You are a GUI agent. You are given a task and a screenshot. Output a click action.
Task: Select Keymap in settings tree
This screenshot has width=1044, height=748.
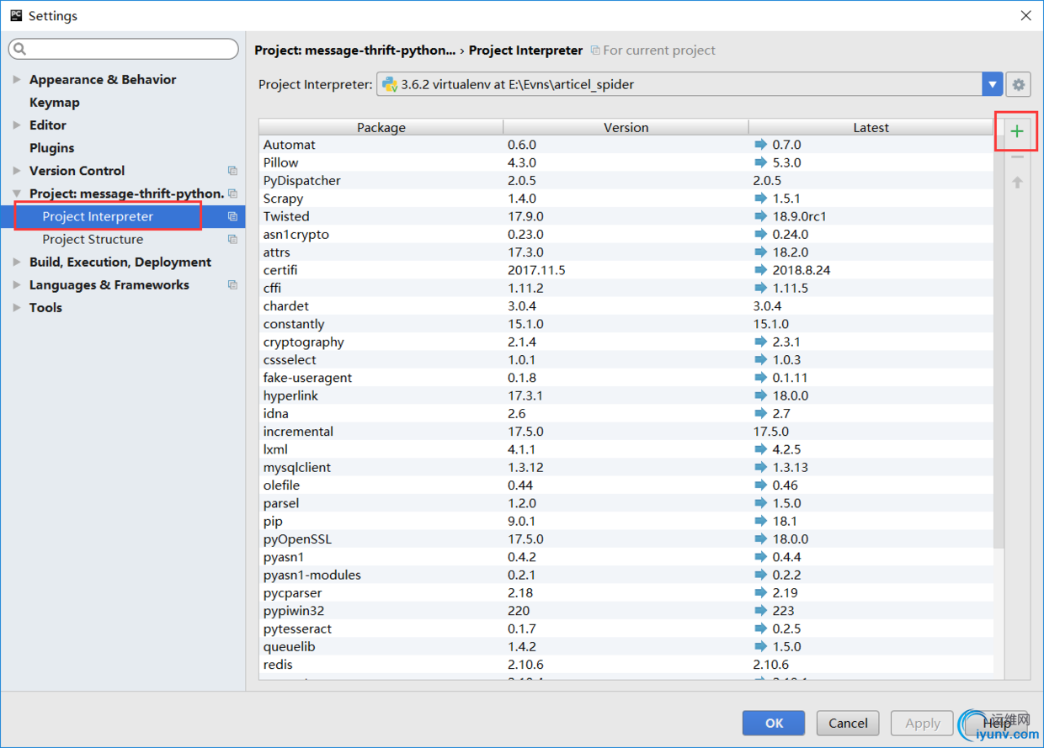[x=55, y=103]
